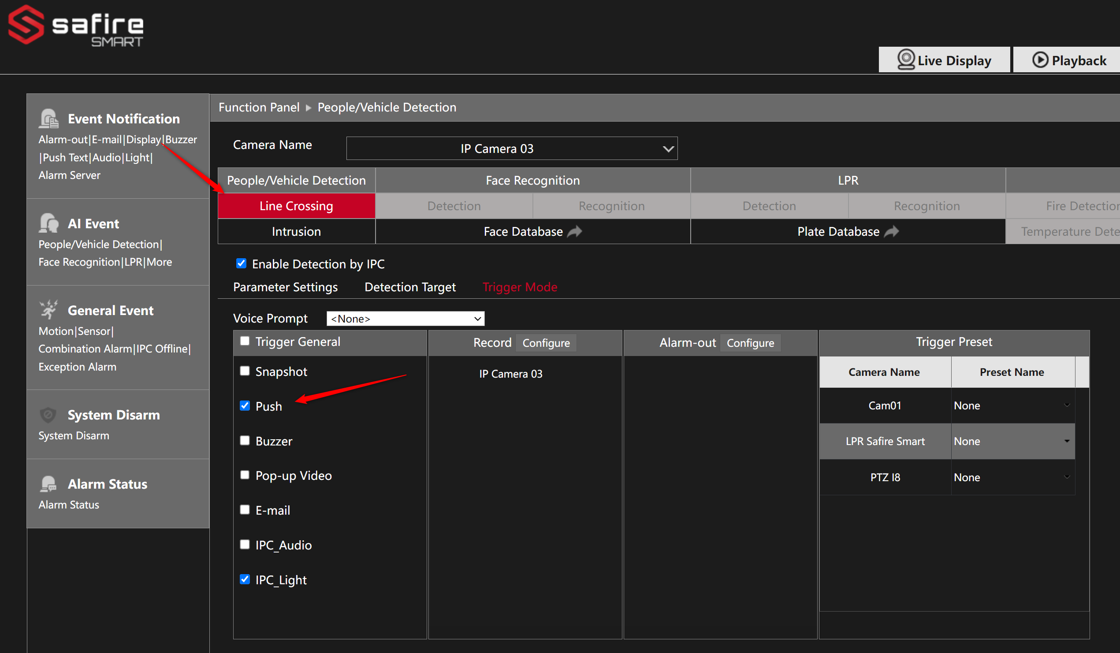Click the General Event icon
Screen dimensions: 1120x653
[x=49, y=309]
